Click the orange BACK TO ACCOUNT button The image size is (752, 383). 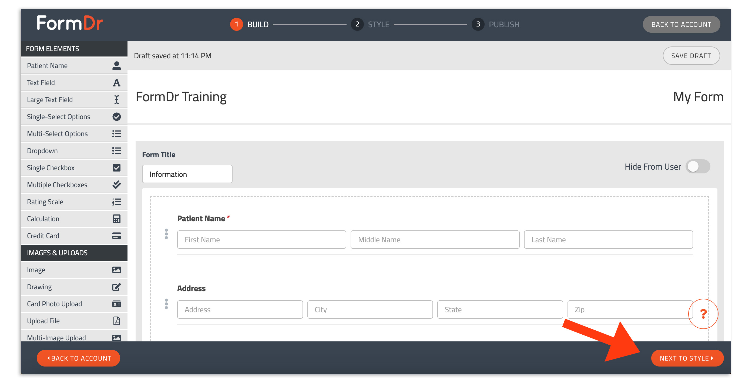pyautogui.click(x=78, y=358)
